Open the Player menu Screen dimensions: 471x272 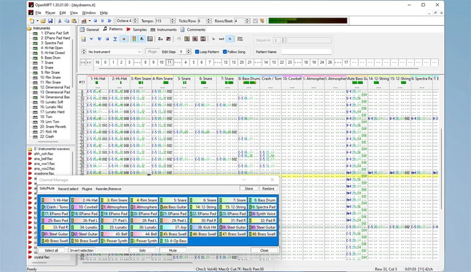pyautogui.click(x=50, y=13)
